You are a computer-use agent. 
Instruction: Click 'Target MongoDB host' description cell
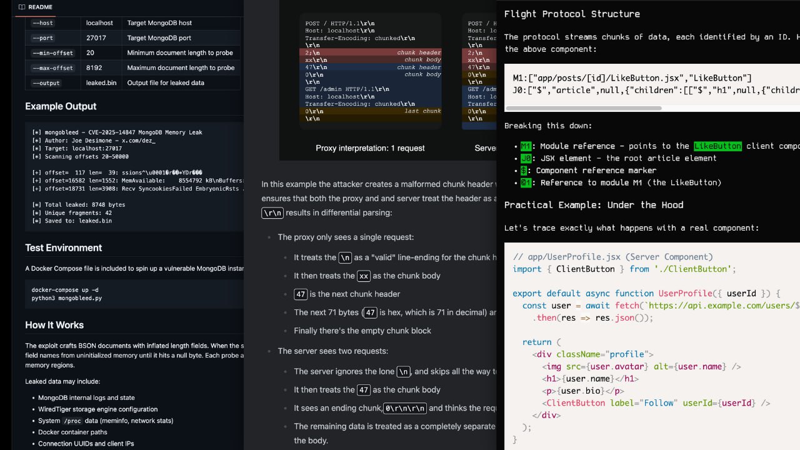pyautogui.click(x=180, y=23)
